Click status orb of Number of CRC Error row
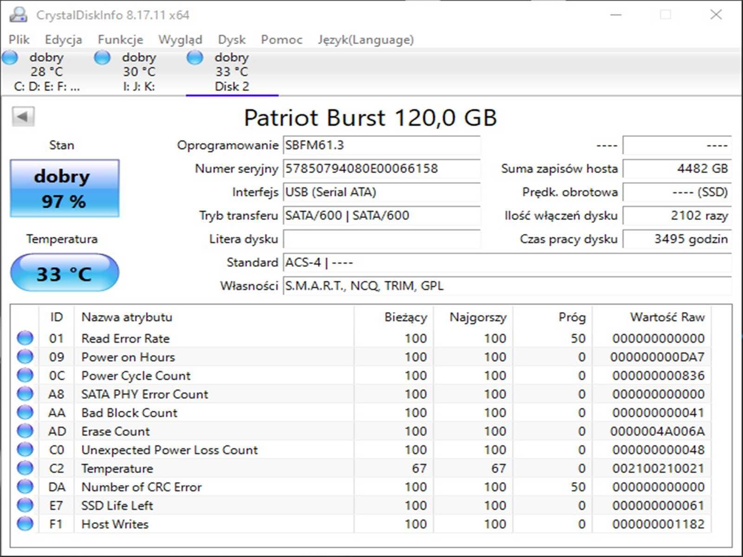Viewport: 743px width, 557px height. [x=25, y=486]
